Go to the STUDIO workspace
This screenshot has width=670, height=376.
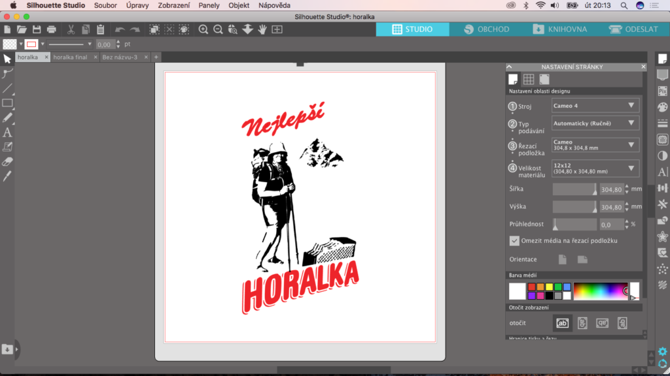(x=412, y=29)
